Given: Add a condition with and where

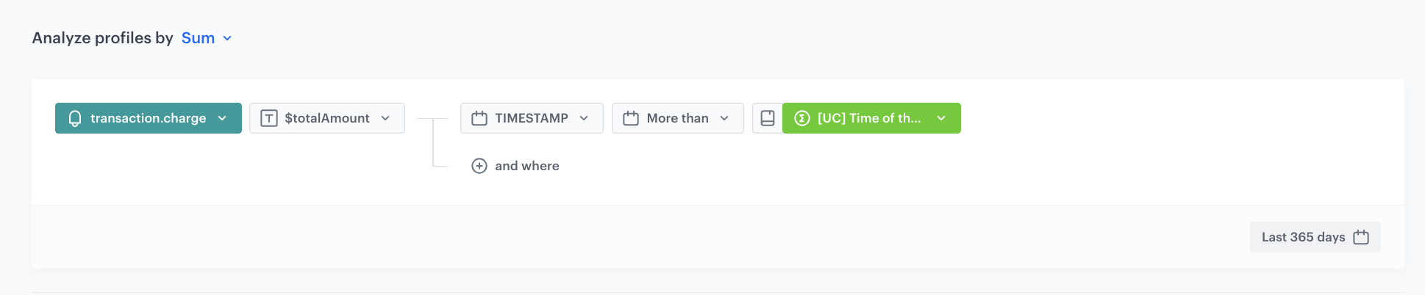Looking at the screenshot, I should point(526,166).
